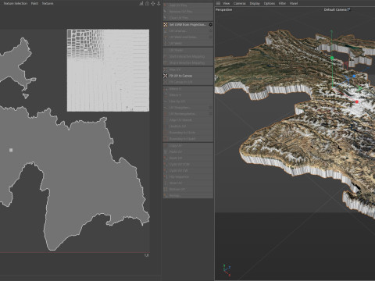Click the Boundary to Quad icon
375x281 pixels.
pyautogui.click(x=165, y=139)
